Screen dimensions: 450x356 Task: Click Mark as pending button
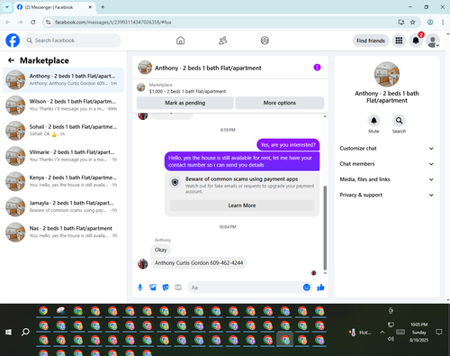(185, 103)
